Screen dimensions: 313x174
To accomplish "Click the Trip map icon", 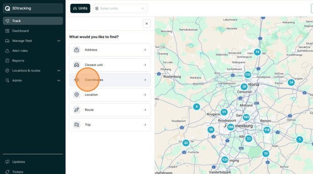I will tap(77, 125).
